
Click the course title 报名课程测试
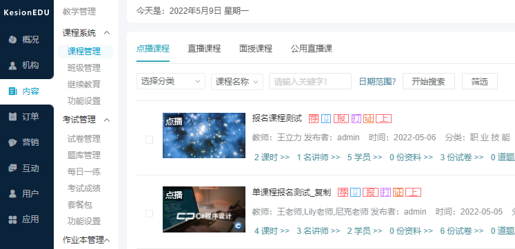(277, 118)
